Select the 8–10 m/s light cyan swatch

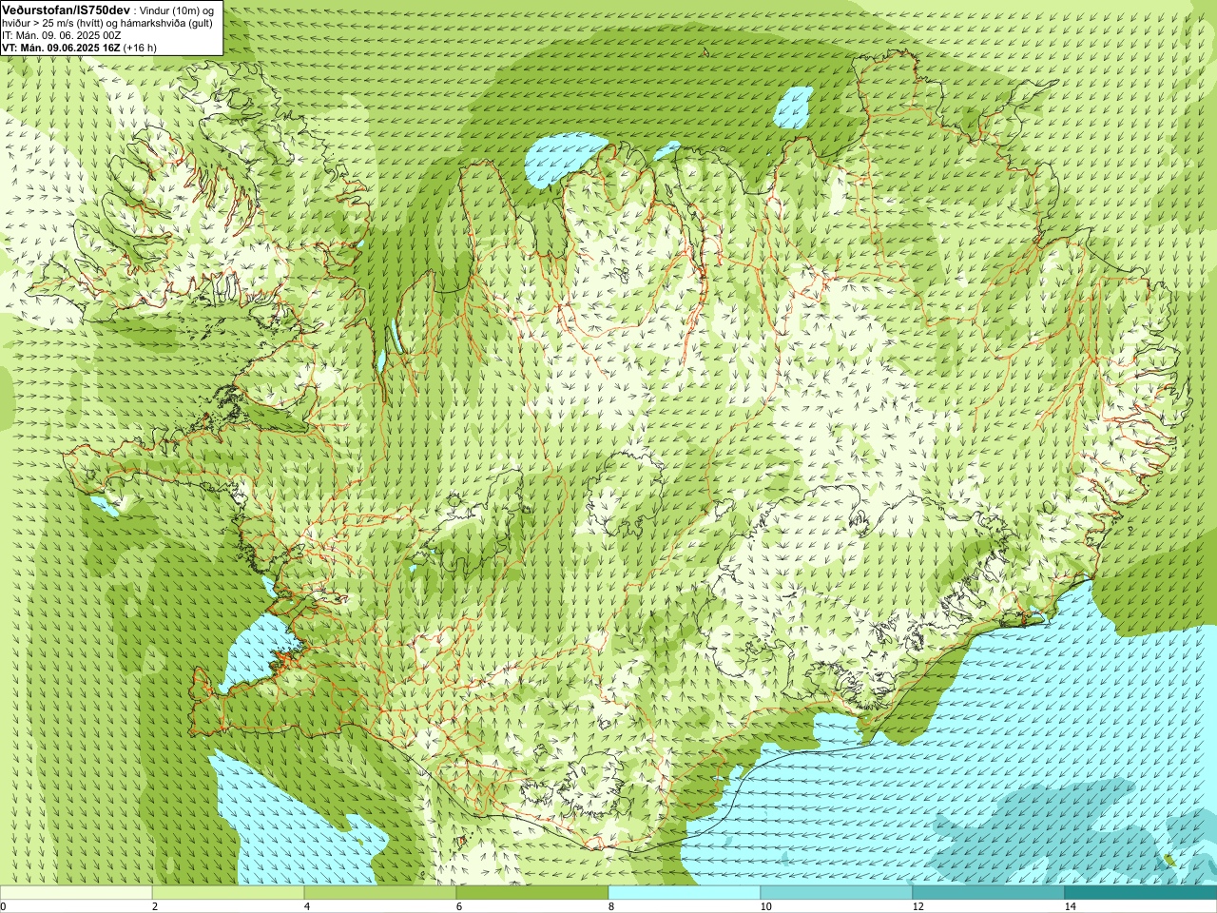[x=685, y=893]
